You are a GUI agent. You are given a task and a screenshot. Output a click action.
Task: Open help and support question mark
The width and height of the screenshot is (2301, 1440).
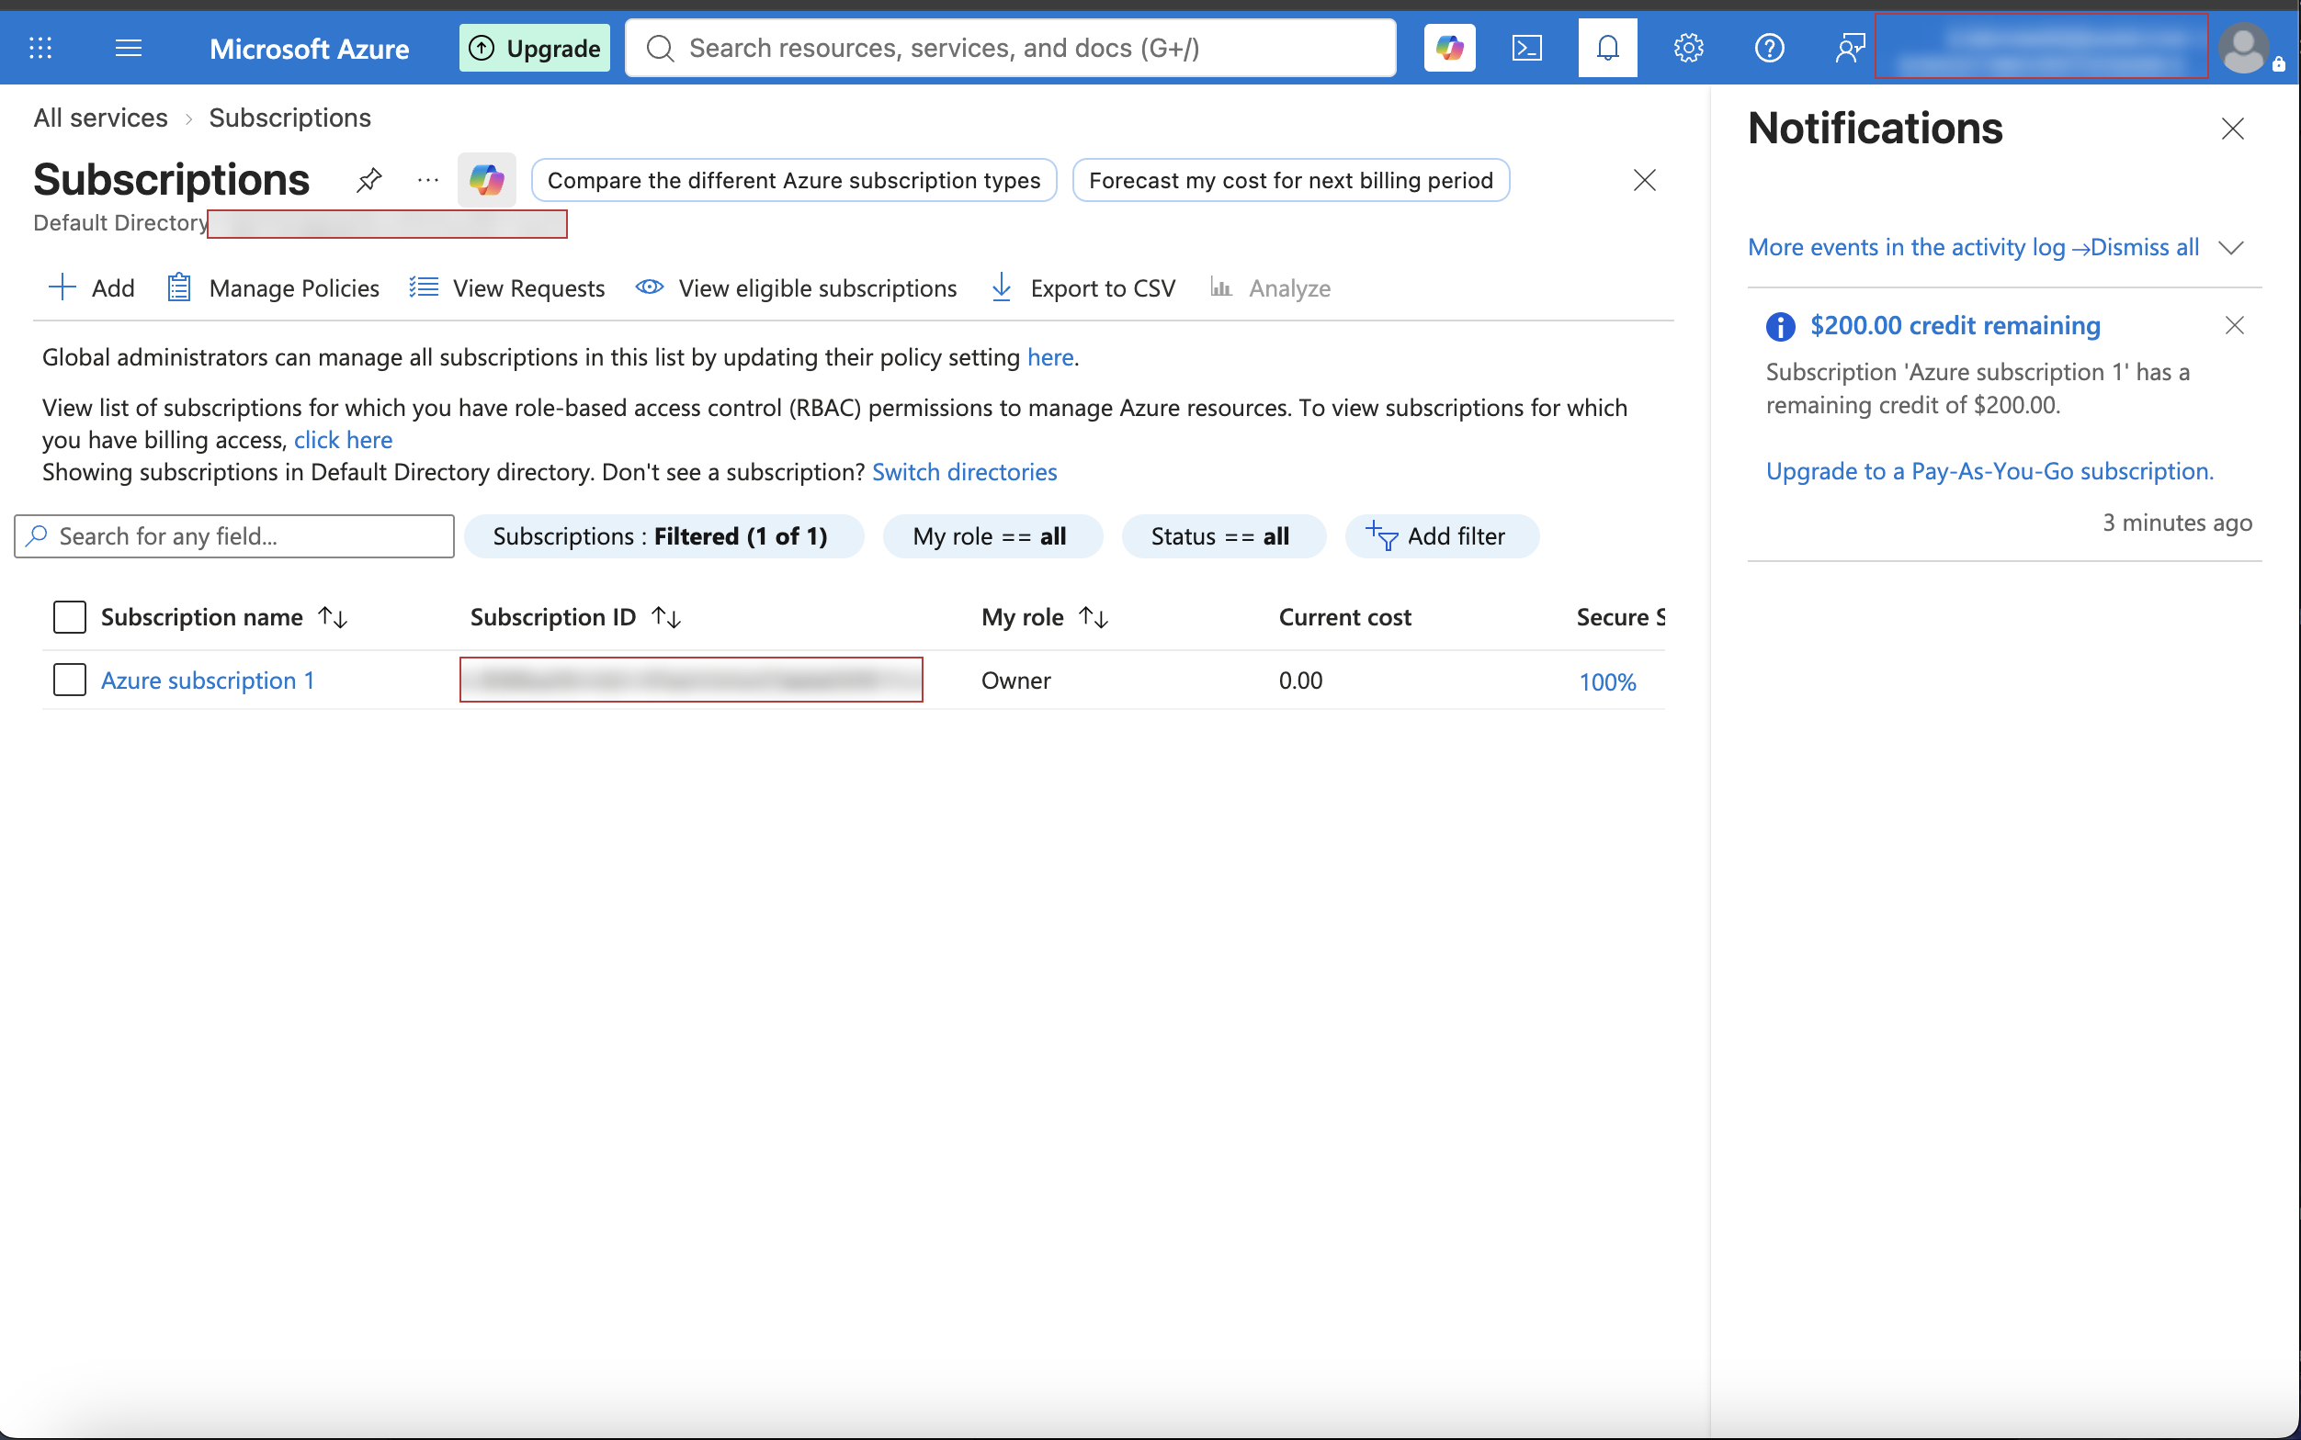(x=1769, y=48)
